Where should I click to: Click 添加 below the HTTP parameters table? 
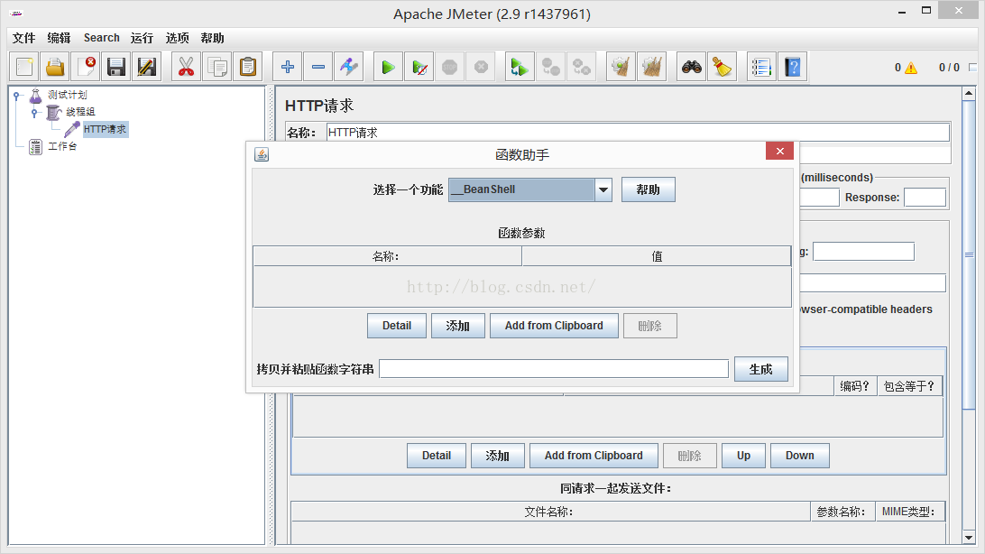pos(498,456)
